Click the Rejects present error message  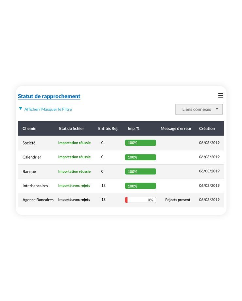point(178,200)
